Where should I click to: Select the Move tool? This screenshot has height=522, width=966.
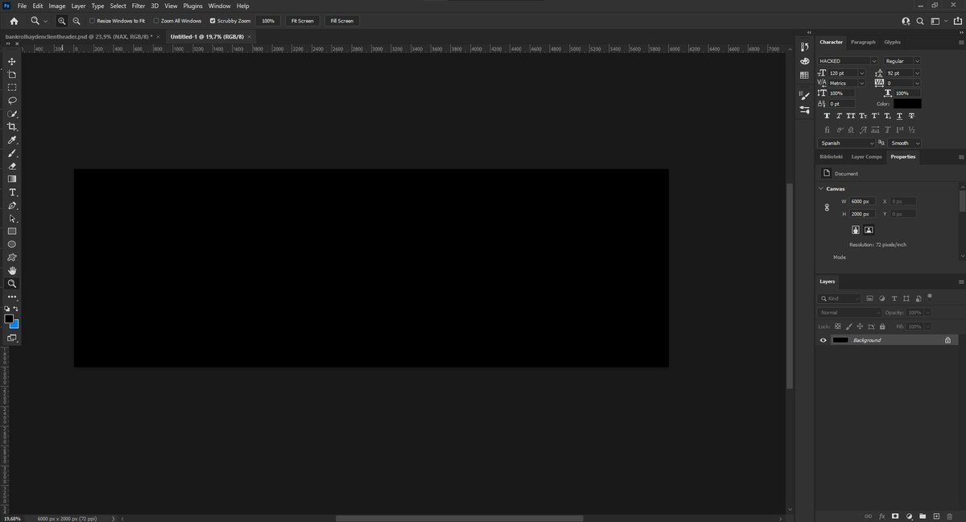[12, 61]
